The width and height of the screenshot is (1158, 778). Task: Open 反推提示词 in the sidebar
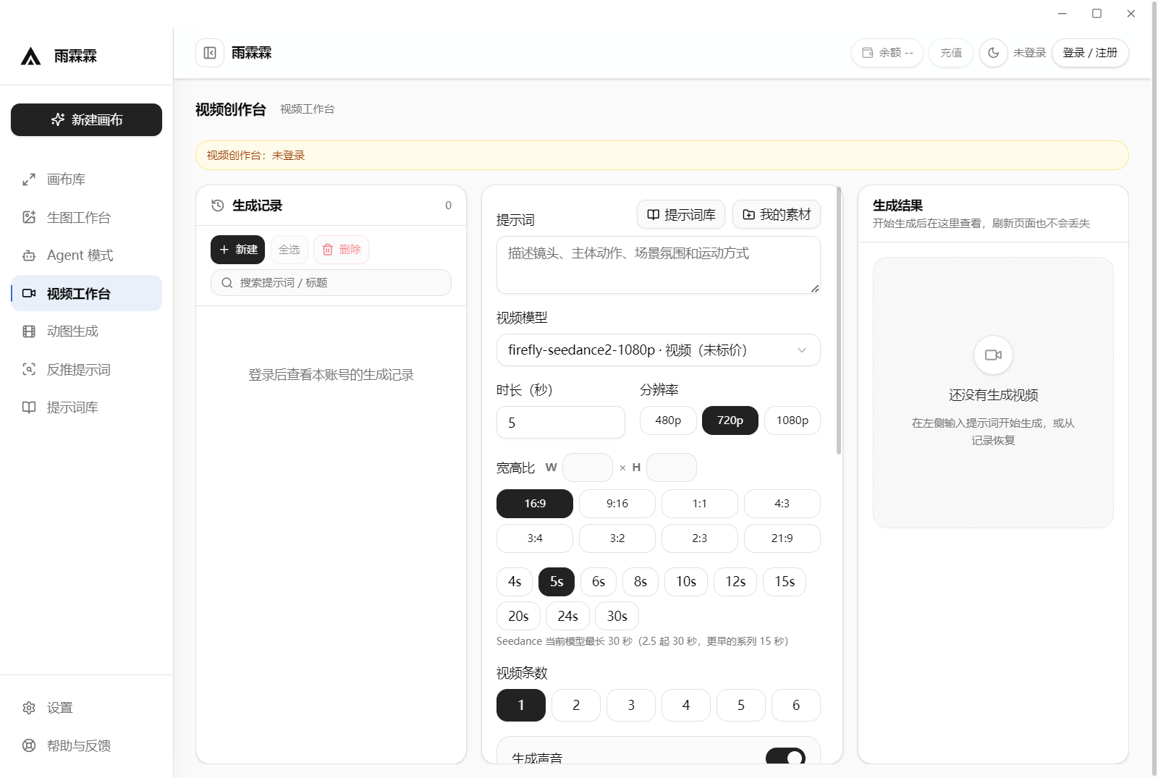point(86,369)
